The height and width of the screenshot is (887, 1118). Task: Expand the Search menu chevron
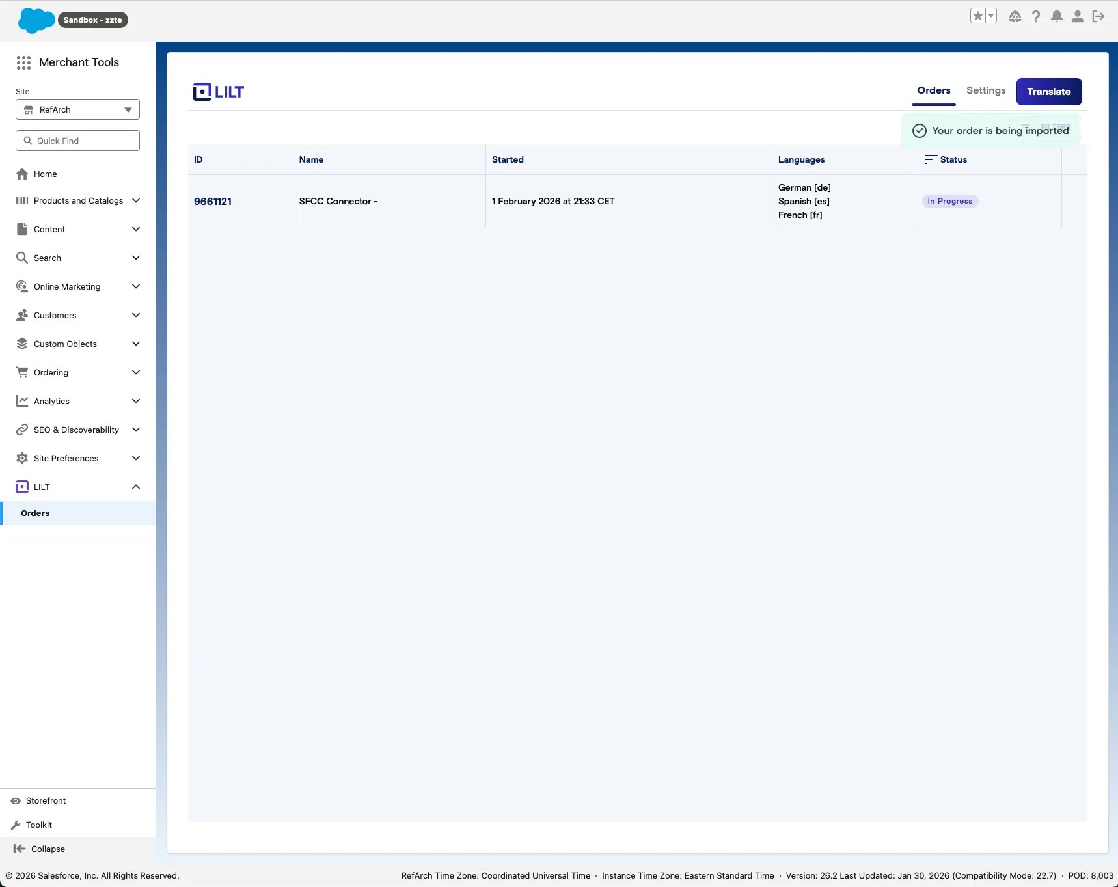pos(136,258)
